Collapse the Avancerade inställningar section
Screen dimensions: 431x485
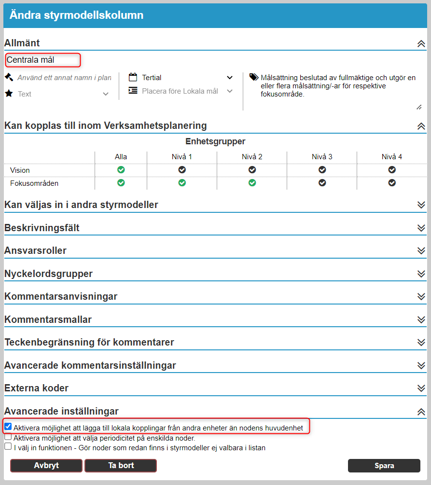(421, 412)
